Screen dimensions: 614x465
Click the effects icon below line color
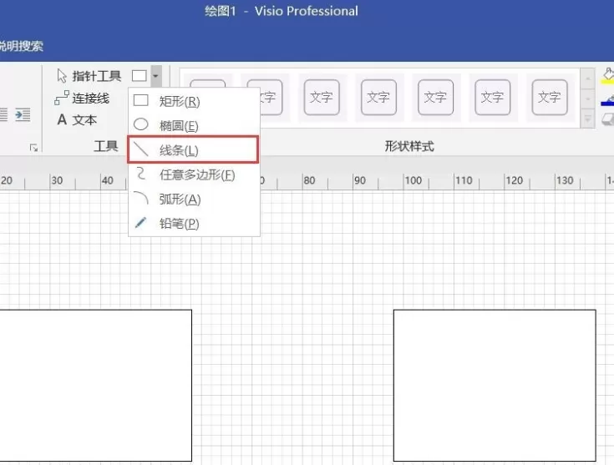608,119
